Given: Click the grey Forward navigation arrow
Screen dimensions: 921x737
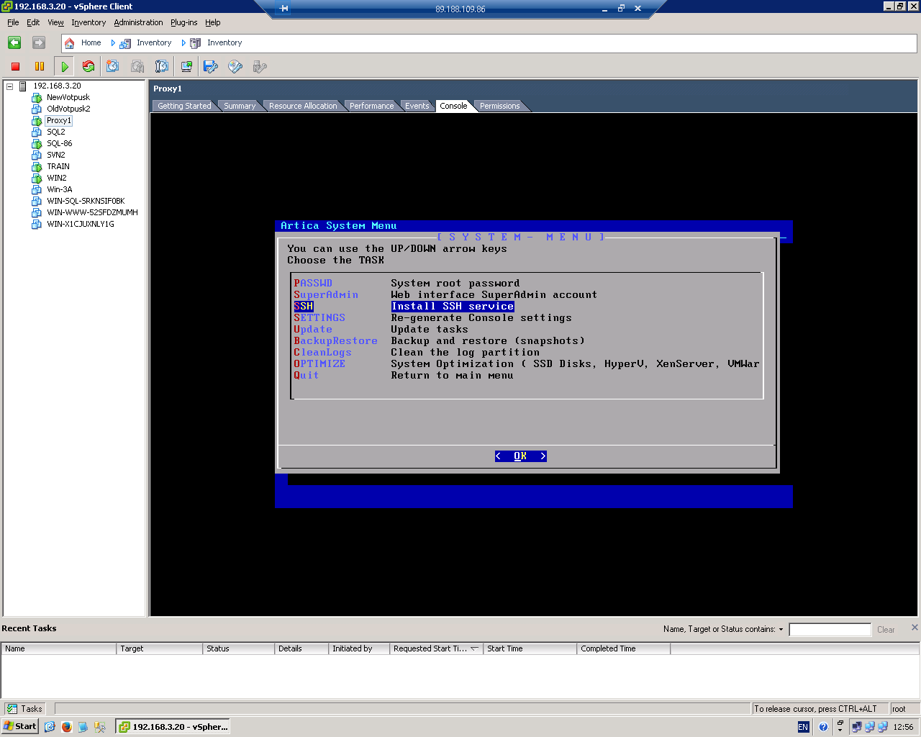Looking at the screenshot, I should [x=39, y=42].
